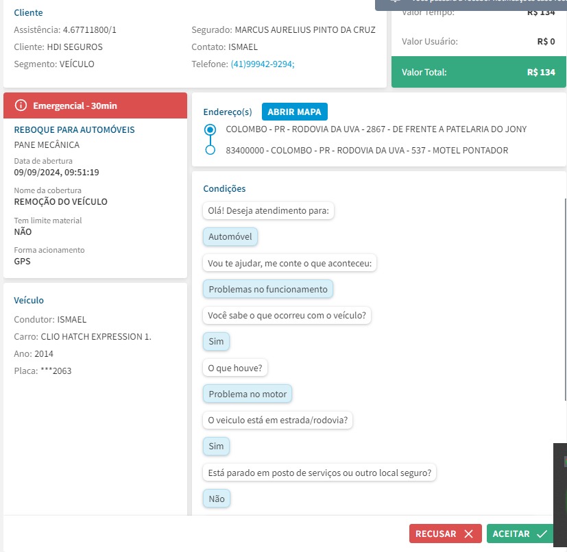567x552 pixels.
Task: Click the Condições panel scrollbar
Action: pyautogui.click(x=564, y=294)
